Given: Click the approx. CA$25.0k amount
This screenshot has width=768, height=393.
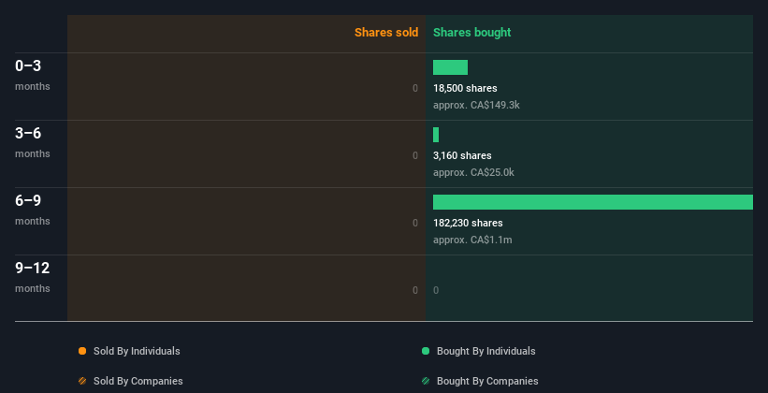Looking at the screenshot, I should pos(473,172).
